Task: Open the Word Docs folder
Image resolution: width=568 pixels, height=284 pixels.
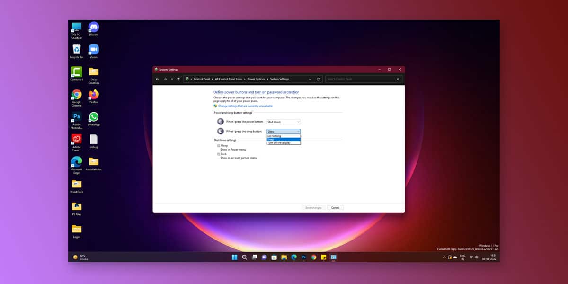Action: click(x=76, y=186)
